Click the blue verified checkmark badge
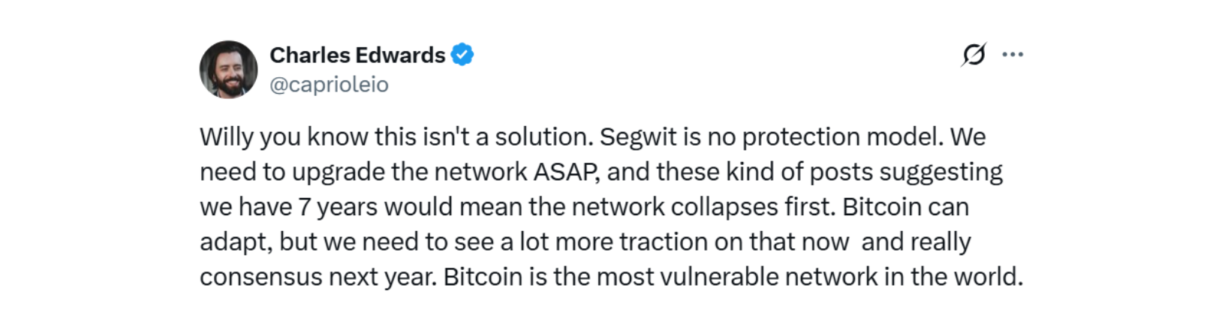The height and width of the screenshot is (333, 1231). 462,55
